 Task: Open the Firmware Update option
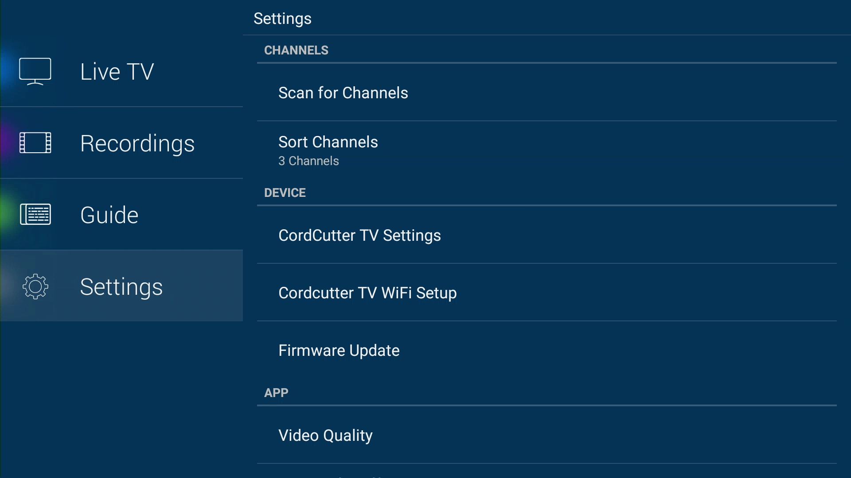click(x=339, y=351)
